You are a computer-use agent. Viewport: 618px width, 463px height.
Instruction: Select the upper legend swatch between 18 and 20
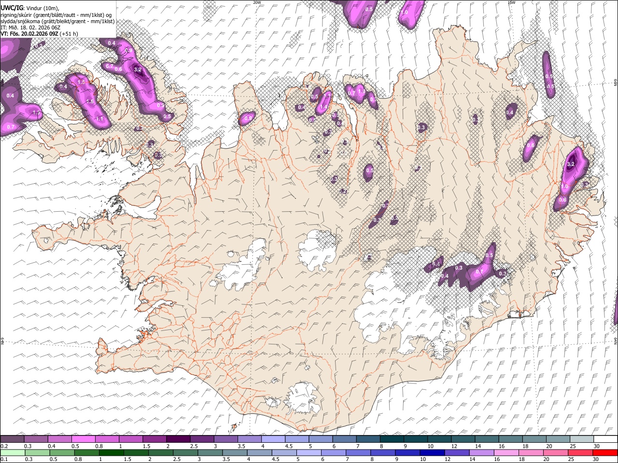click(534, 439)
